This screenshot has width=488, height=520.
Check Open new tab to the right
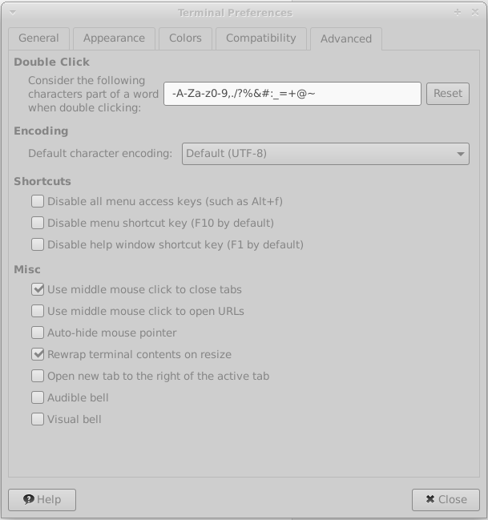tap(38, 376)
